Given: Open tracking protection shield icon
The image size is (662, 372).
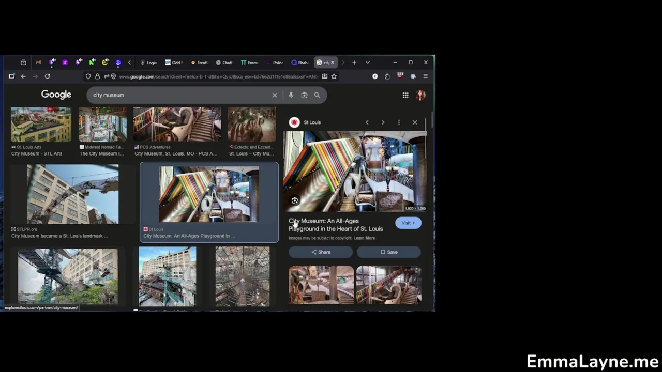Looking at the screenshot, I should point(88,76).
